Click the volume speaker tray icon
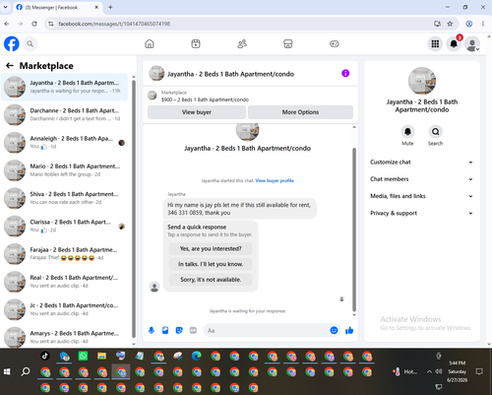The height and width of the screenshot is (395, 492). [x=439, y=371]
